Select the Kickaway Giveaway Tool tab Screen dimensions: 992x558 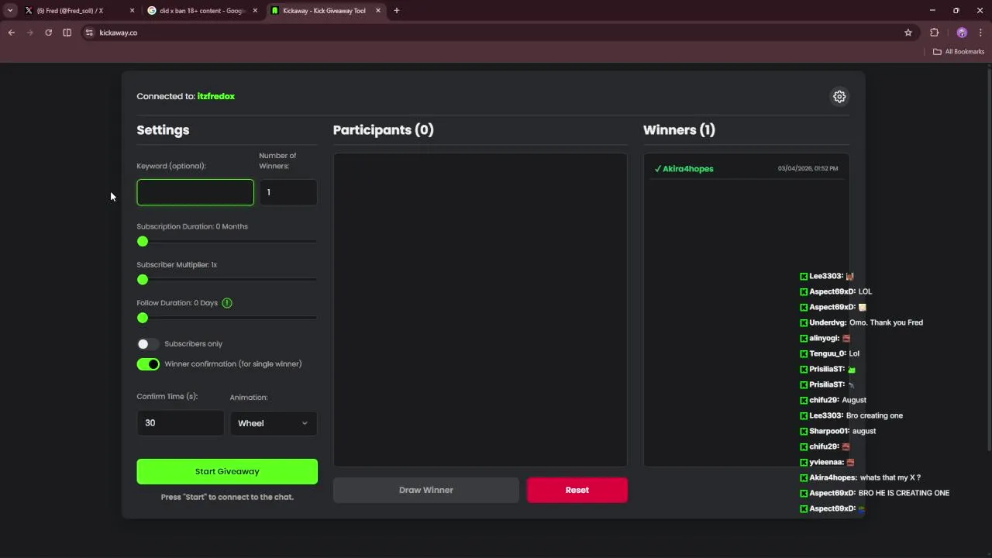(325, 11)
